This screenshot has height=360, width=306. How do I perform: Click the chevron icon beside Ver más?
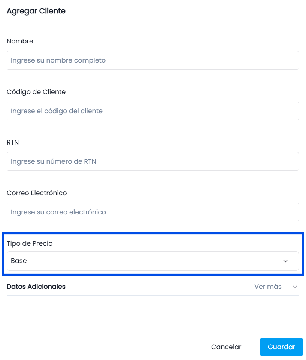pyautogui.click(x=295, y=287)
